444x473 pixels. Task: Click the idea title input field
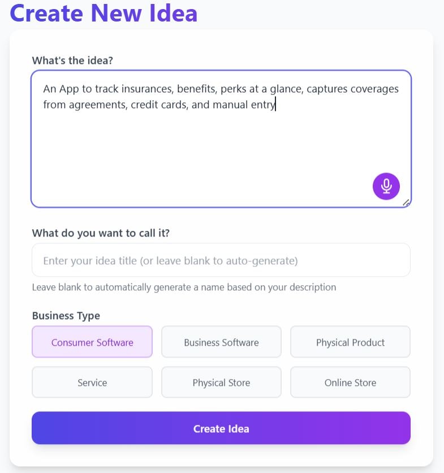click(x=221, y=260)
